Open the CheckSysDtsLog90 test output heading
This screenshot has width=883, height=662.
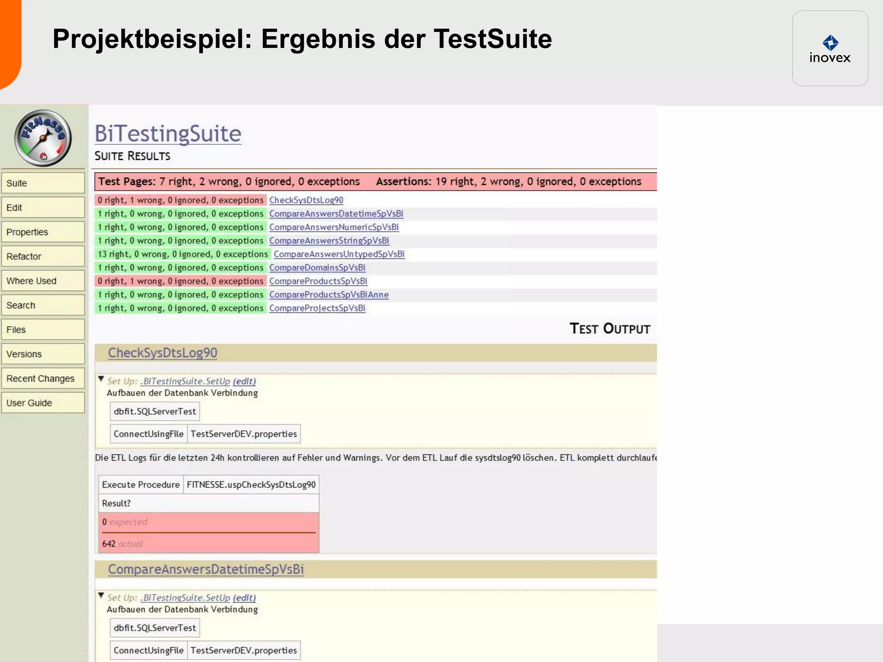(163, 353)
